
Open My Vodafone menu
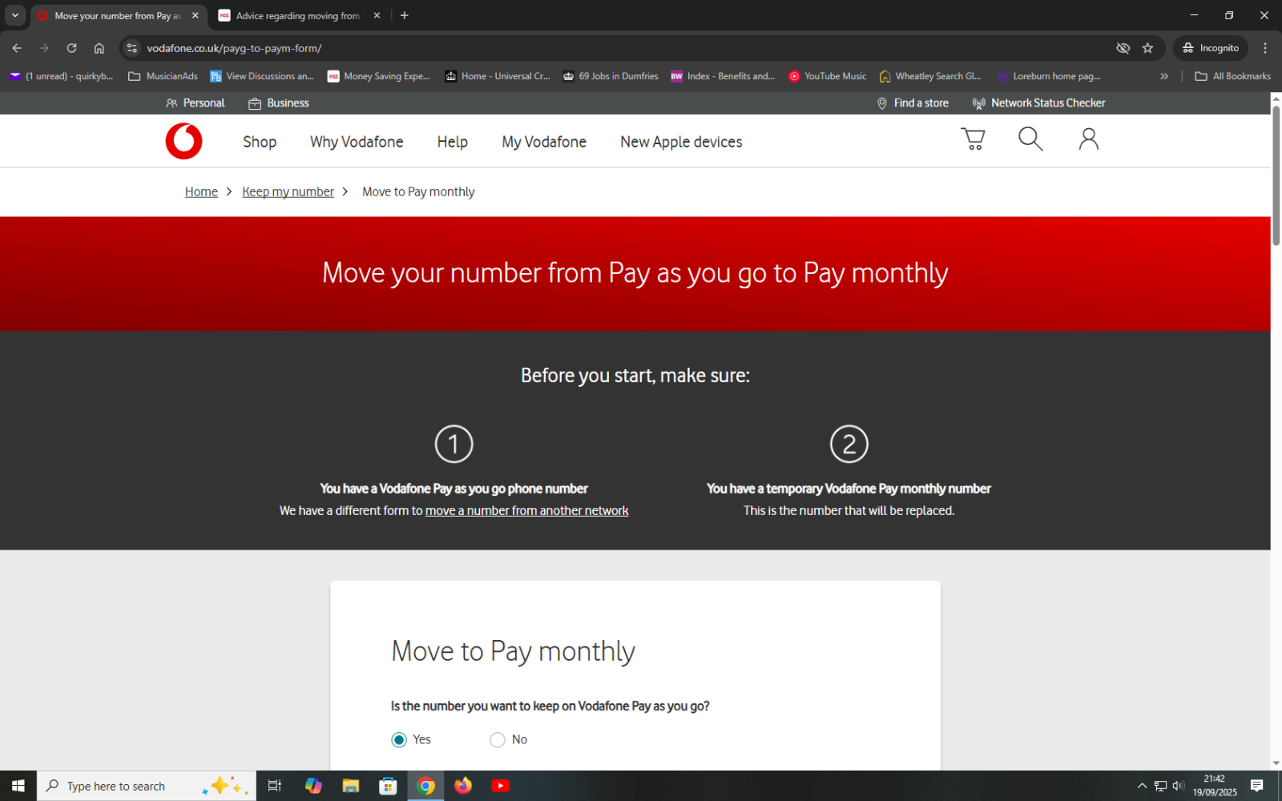544,142
